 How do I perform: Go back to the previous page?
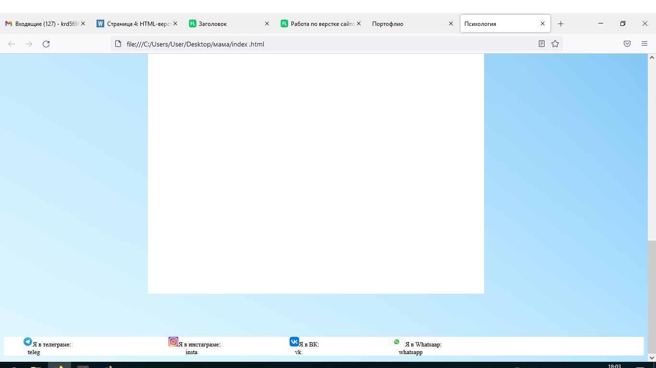(x=12, y=44)
